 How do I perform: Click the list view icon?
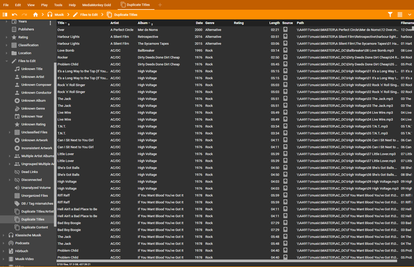coord(400,15)
